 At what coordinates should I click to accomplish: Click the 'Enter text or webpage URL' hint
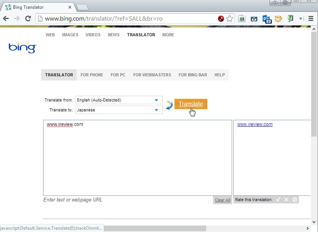(x=73, y=200)
